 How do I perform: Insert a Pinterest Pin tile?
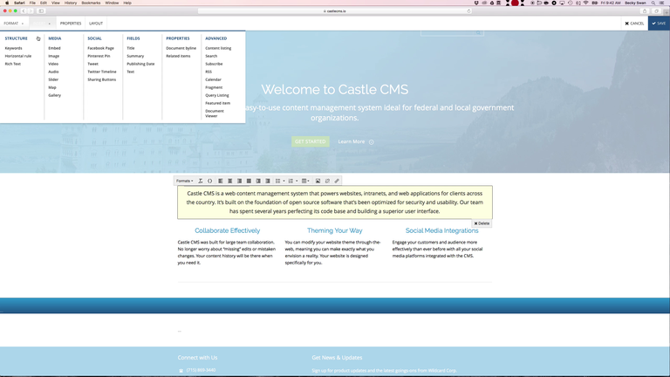tap(99, 56)
